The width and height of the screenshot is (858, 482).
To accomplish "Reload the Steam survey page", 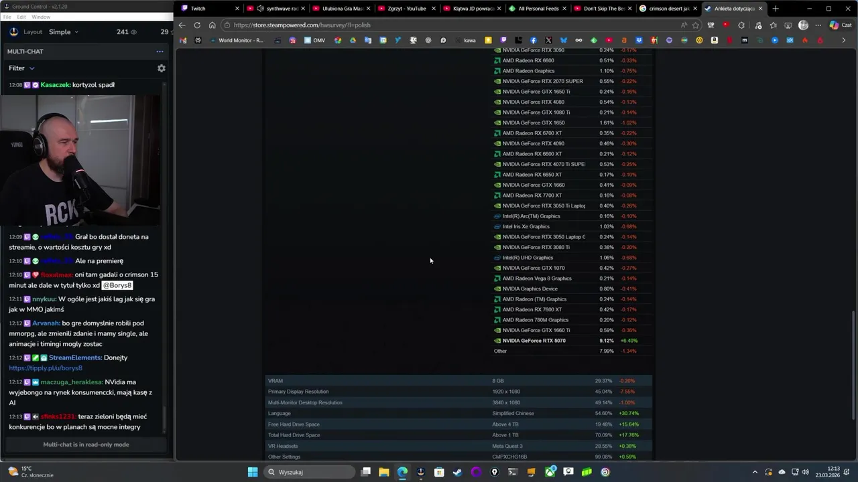I will pyautogui.click(x=197, y=25).
